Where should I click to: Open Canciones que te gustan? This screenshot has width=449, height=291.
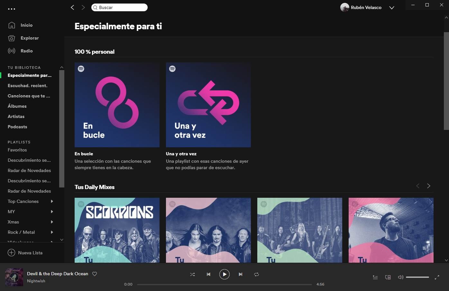29,96
